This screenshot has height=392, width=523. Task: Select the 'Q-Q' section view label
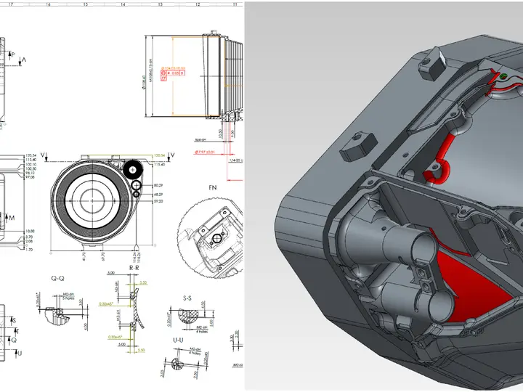[57, 278]
